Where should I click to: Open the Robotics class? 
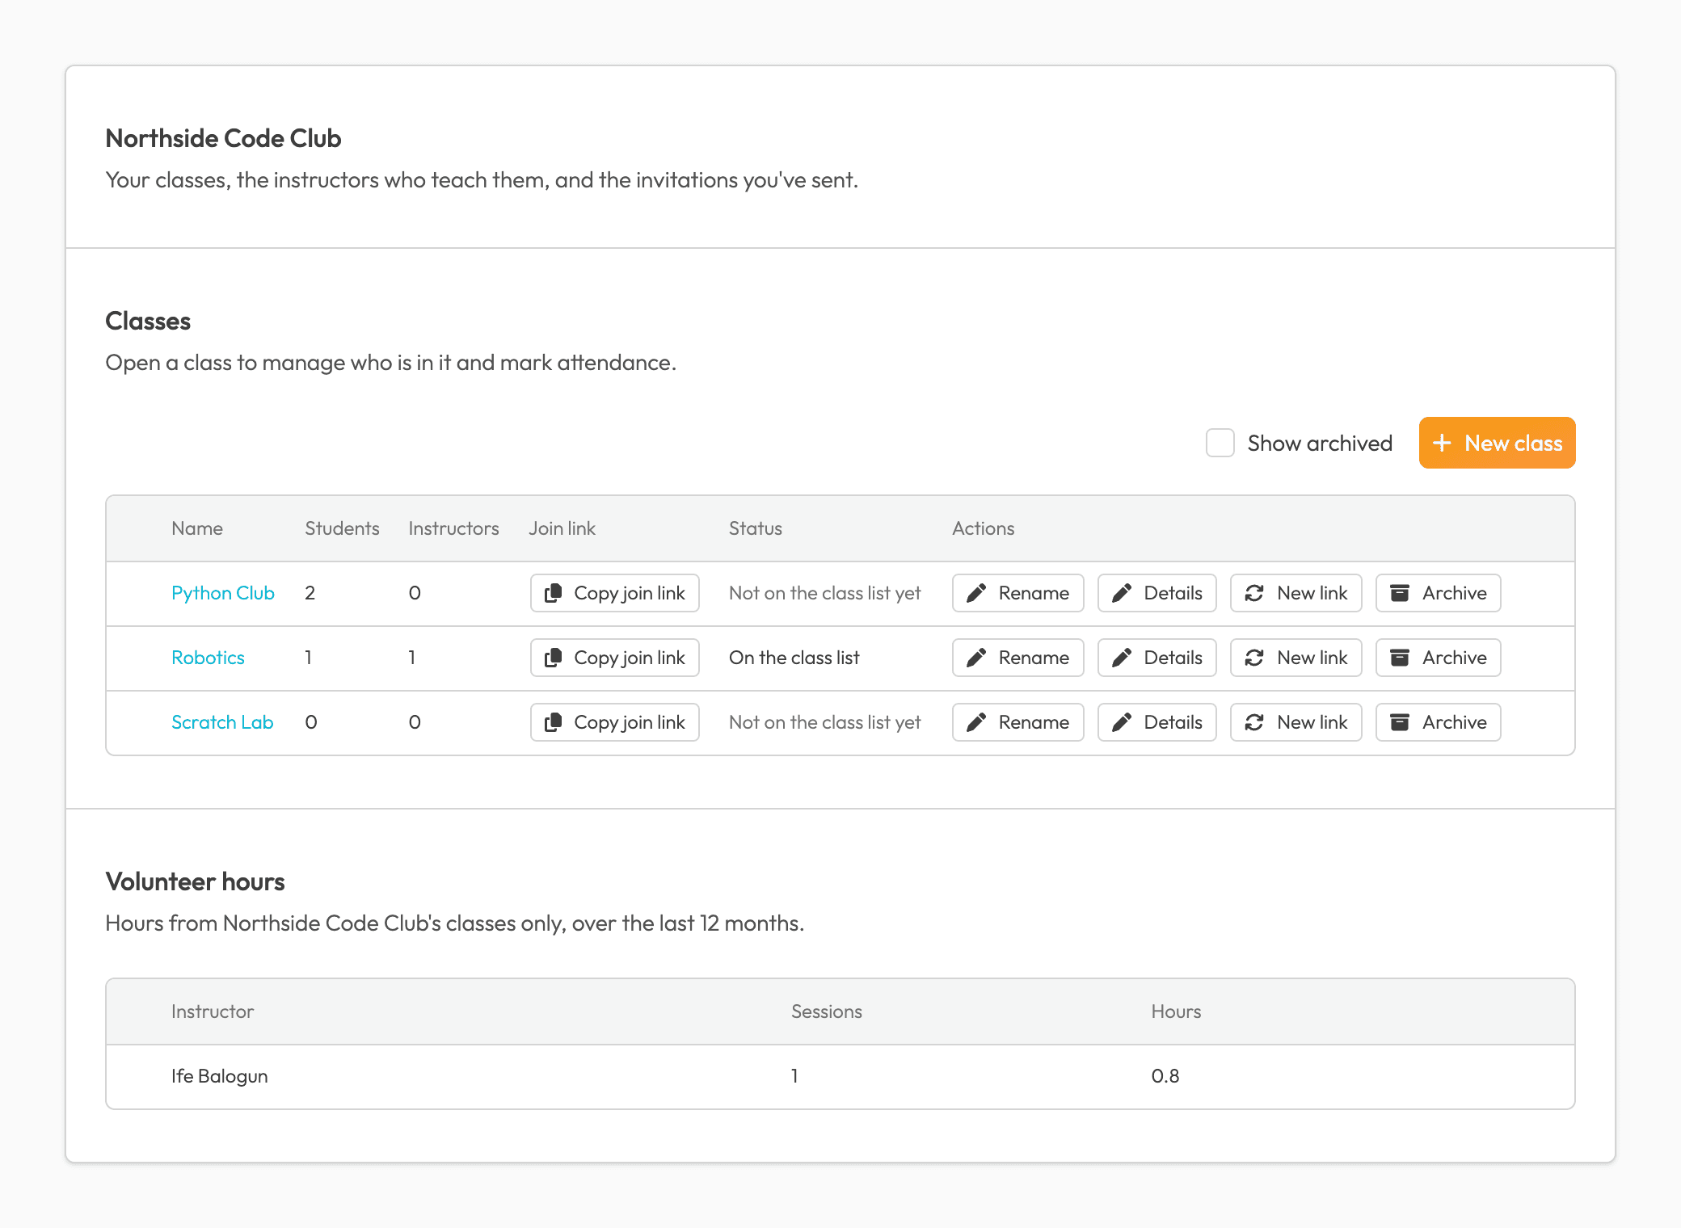click(208, 658)
